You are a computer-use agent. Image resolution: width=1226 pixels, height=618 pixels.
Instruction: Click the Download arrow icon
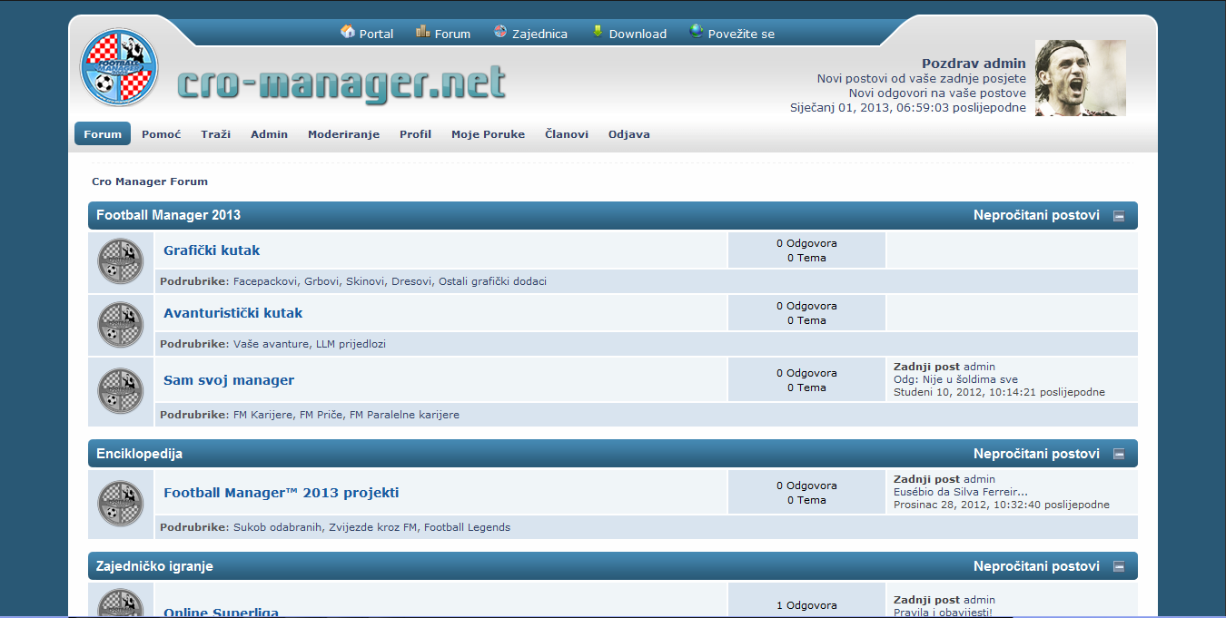coord(598,32)
